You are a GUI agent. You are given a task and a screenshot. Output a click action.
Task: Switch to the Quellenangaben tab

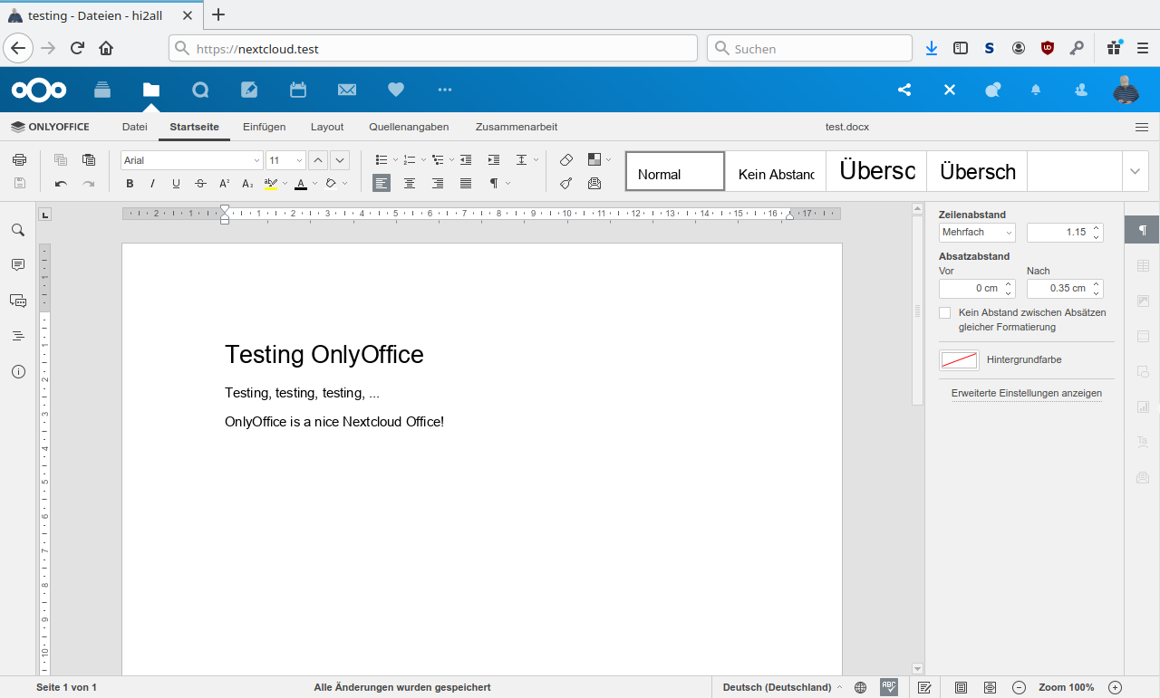click(409, 127)
